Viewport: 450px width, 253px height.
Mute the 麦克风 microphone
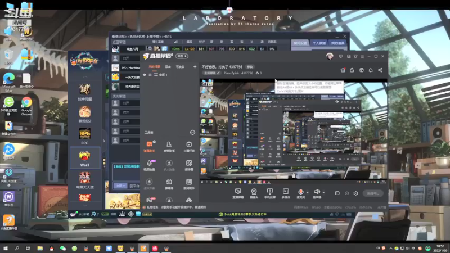click(x=300, y=193)
